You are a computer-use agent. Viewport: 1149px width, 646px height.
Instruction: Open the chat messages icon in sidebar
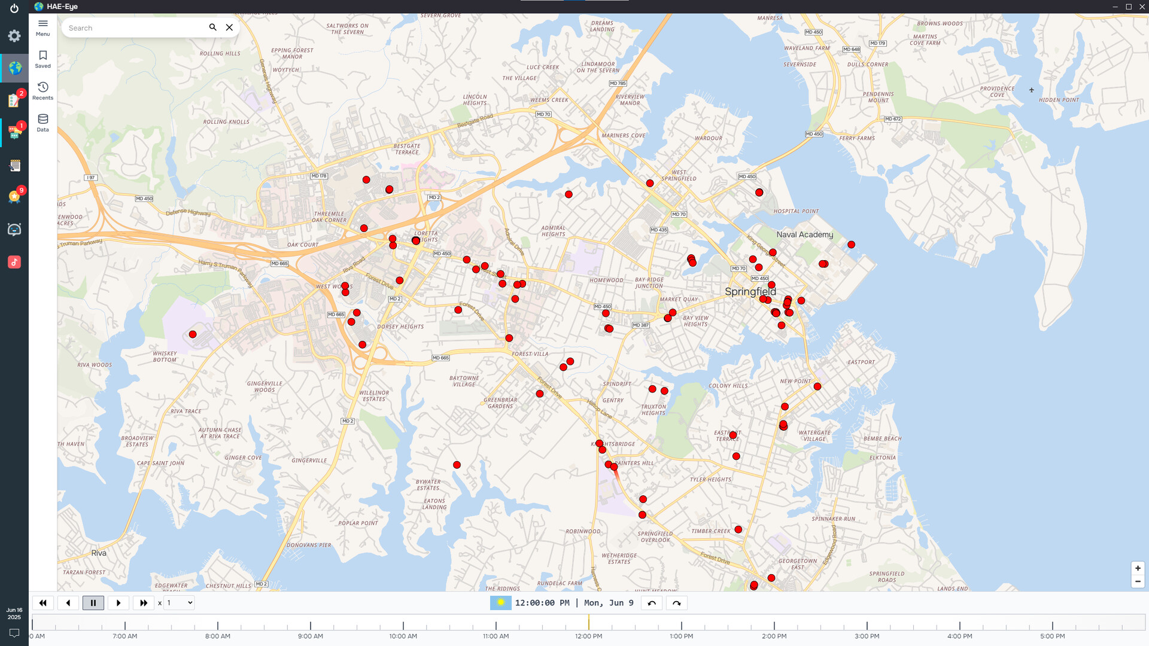click(14, 133)
